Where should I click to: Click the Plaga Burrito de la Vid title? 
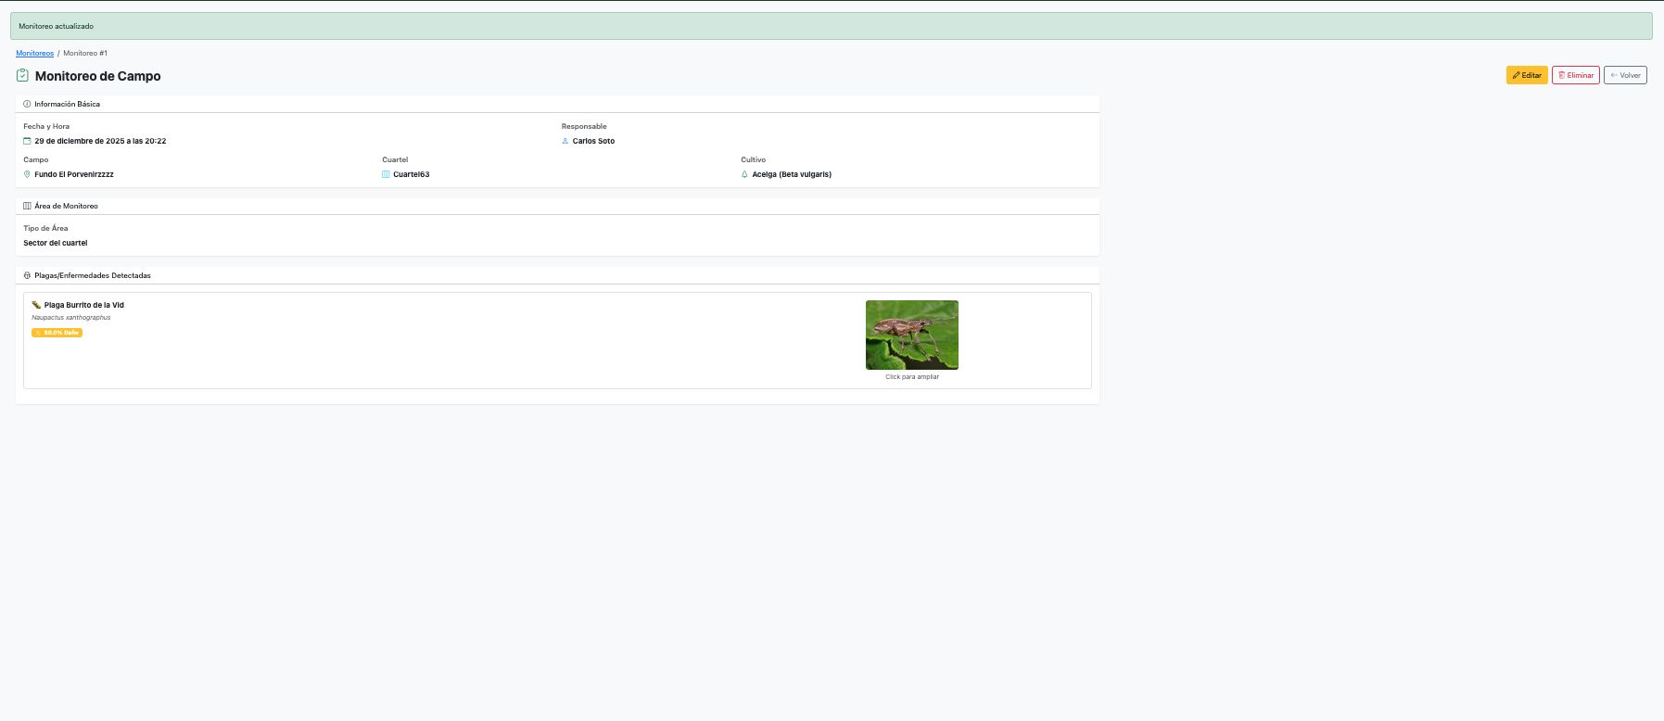(x=83, y=305)
